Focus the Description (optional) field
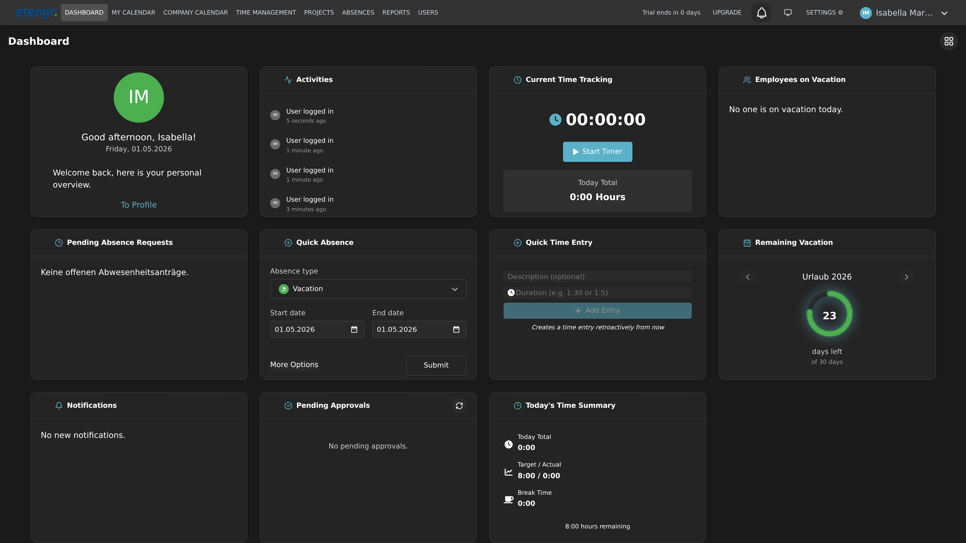The height and width of the screenshot is (543, 966). [x=597, y=277]
